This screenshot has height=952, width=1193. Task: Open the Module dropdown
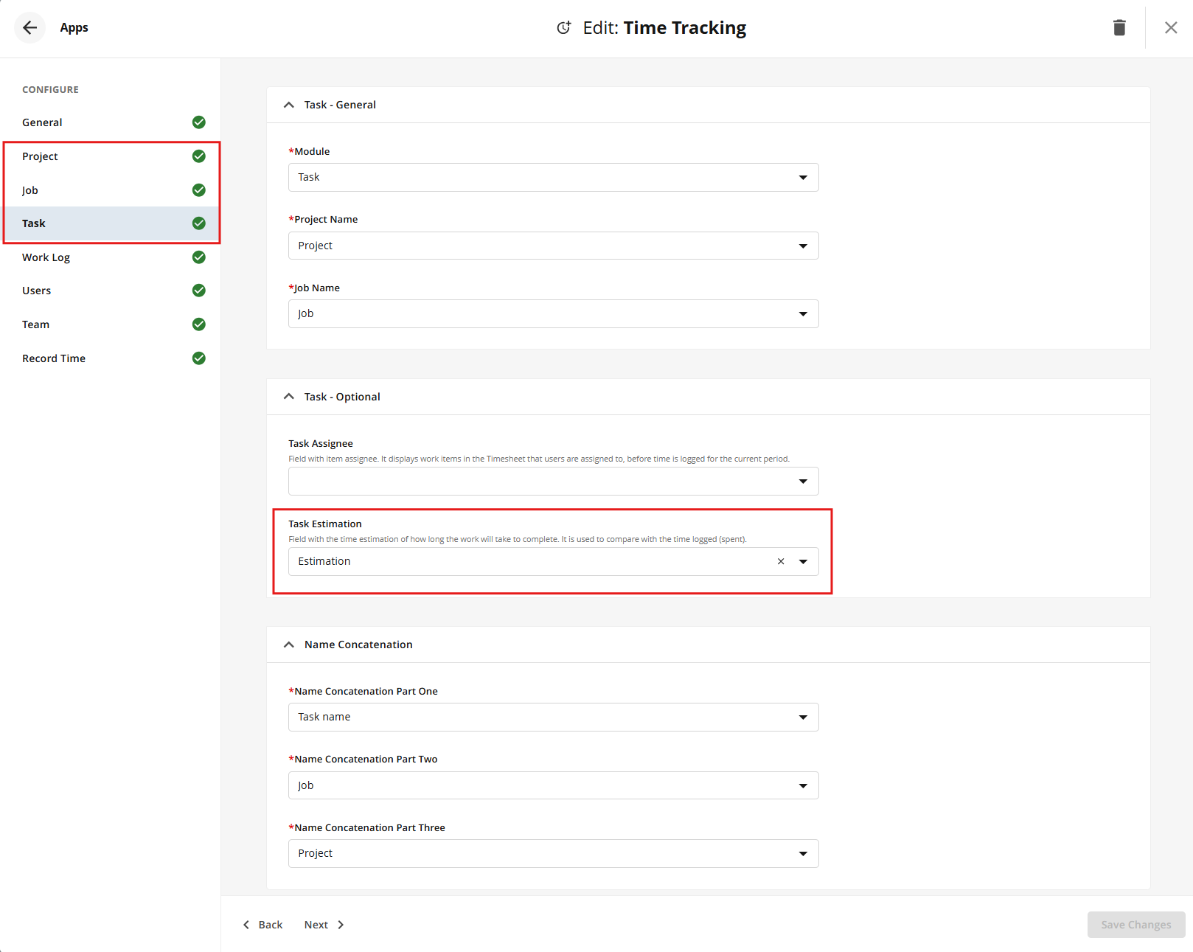553,178
